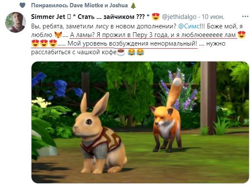252x188 pixels.
Task: Click Joshua in the liked-by line
Action: [x=119, y=6]
